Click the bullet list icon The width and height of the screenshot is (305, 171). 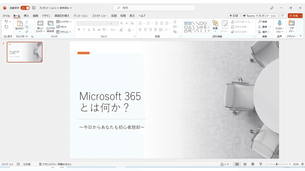coord(140,23)
